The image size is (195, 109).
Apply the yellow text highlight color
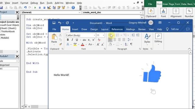pos(75,45)
